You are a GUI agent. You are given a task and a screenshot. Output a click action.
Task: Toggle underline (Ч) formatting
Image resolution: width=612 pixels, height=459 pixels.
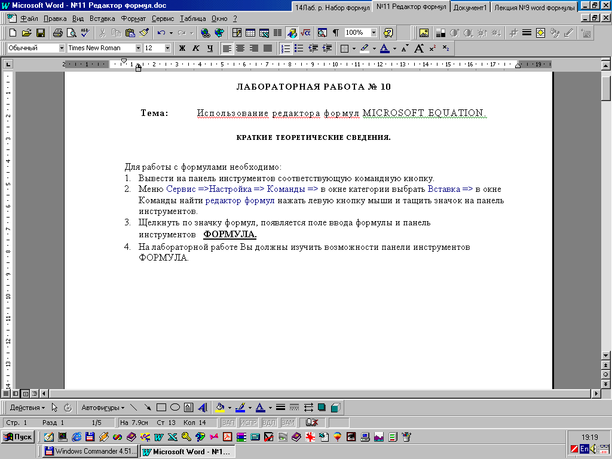tap(210, 48)
